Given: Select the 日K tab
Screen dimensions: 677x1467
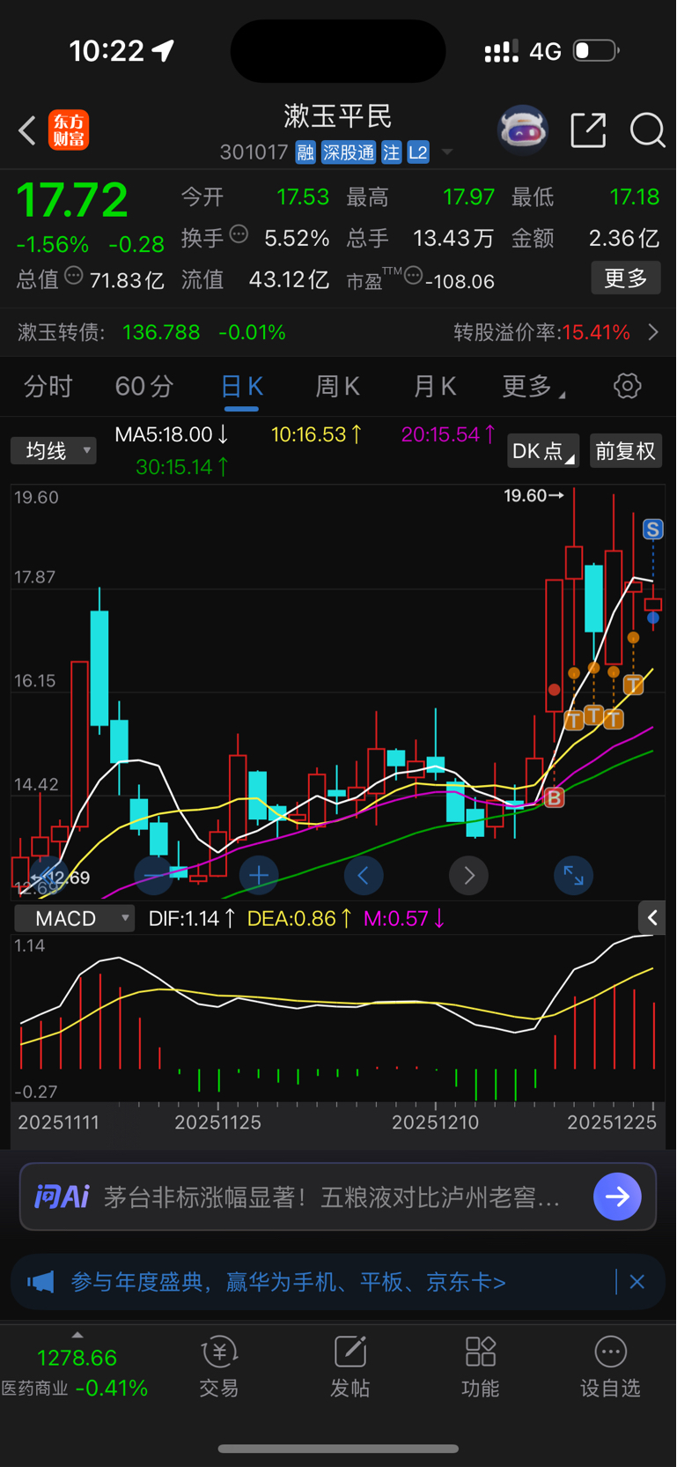Looking at the screenshot, I should point(241,386).
